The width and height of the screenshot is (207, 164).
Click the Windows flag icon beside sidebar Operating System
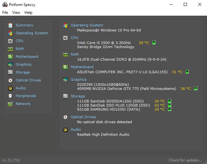click(x=10, y=33)
